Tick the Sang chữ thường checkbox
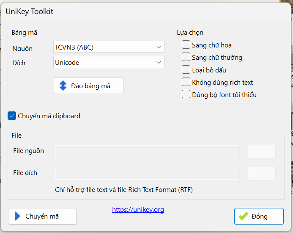The image size is (293, 233). [x=186, y=57]
